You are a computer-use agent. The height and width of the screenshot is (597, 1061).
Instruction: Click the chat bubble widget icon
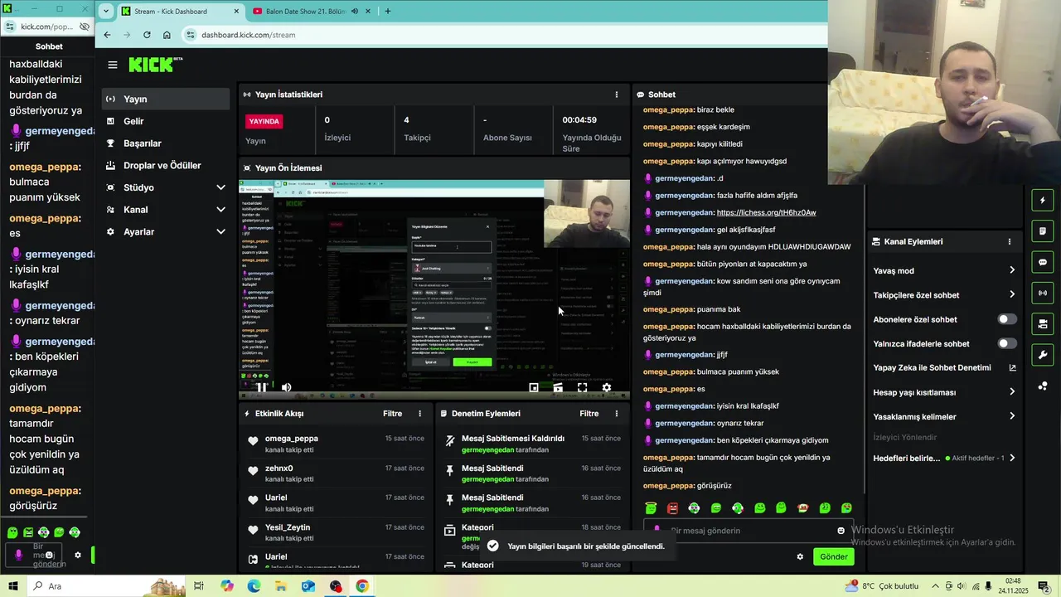1043,262
